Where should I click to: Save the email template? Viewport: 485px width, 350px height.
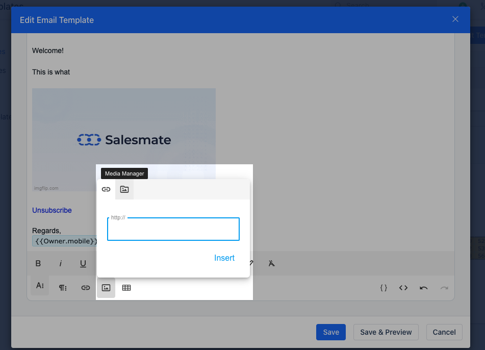pyautogui.click(x=331, y=332)
